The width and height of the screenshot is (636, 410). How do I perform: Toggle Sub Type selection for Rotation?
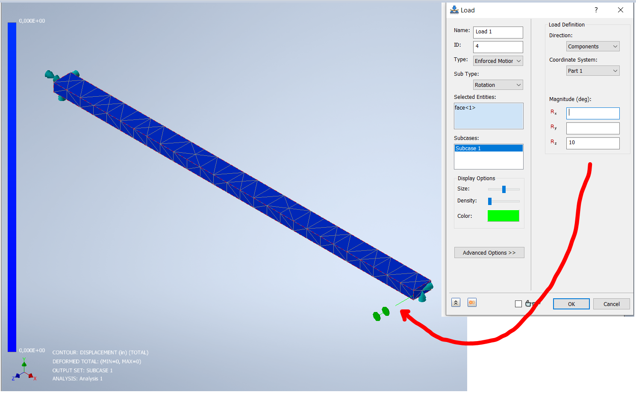coord(497,85)
